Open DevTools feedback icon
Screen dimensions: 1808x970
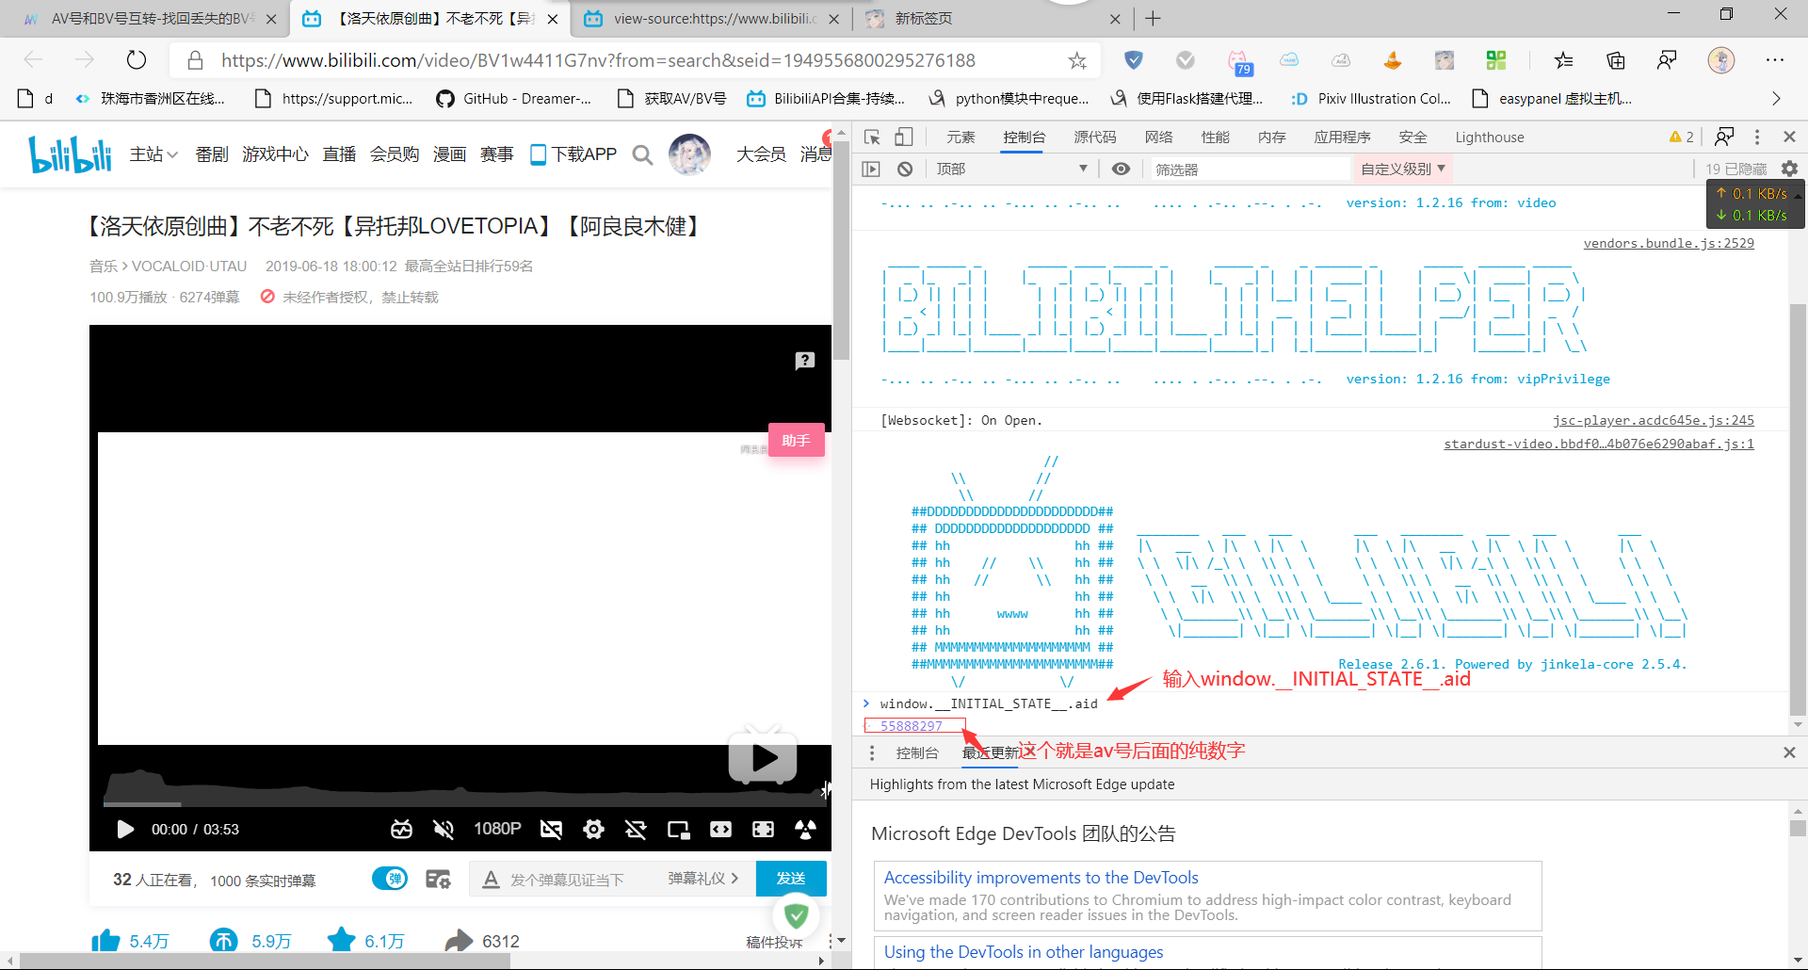point(1724,137)
